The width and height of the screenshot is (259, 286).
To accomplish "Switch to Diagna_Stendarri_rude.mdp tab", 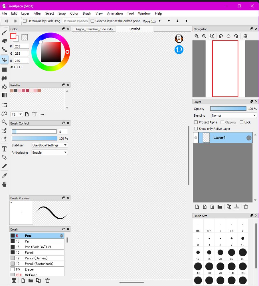I will [x=94, y=29].
